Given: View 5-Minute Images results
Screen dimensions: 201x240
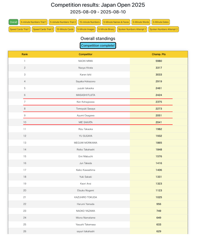Looking at the screenshot, I should 86,29.
